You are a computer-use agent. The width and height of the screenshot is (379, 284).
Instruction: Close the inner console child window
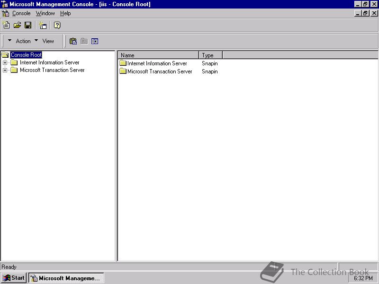(x=374, y=13)
